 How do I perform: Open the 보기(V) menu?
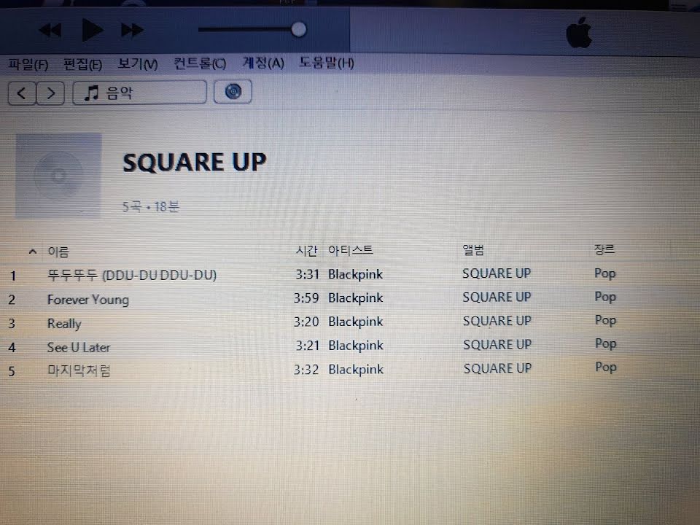point(138,64)
